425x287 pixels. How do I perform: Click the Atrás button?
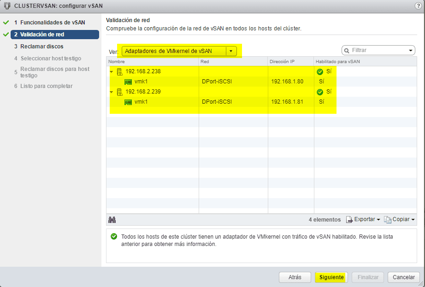coord(295,277)
